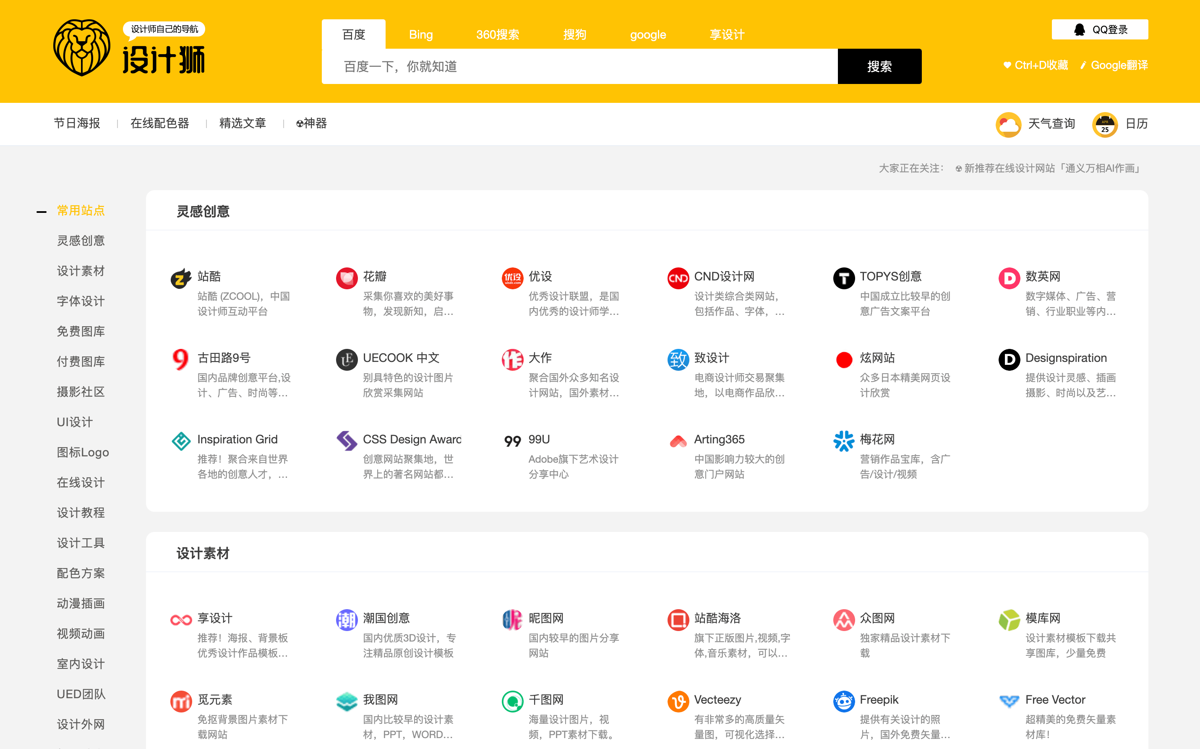Select the 免费图库 category in sidebar

coord(81,331)
